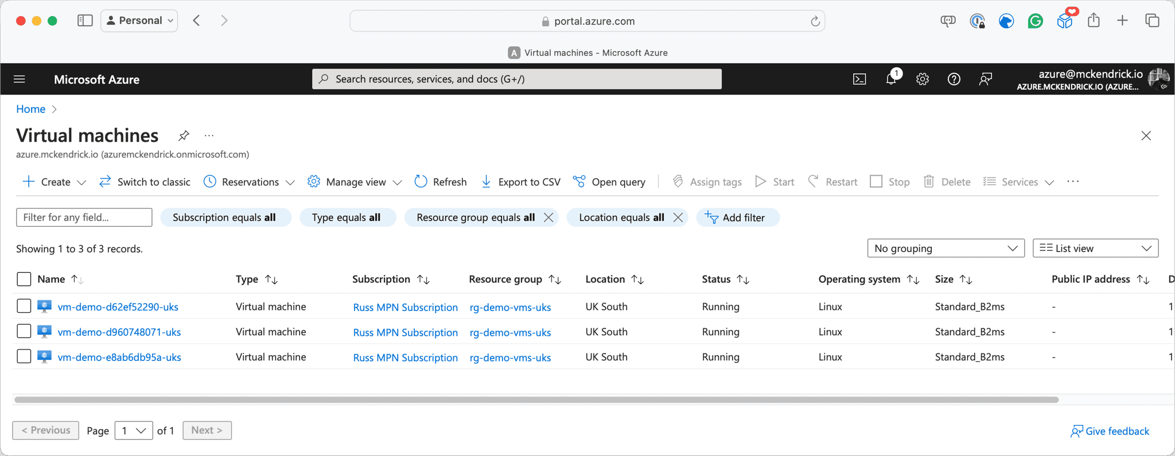Select checkbox for vm-demo-d62ef52290-uks

24,306
